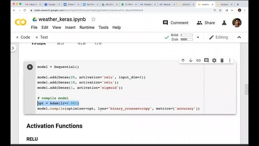Screen dimensions: 259x146
Task: Run the model Sequential code cell
Action: coord(30,67)
